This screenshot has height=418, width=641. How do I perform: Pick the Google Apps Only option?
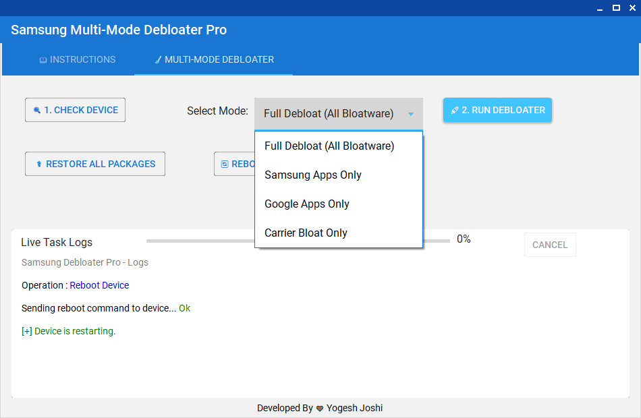tap(307, 204)
